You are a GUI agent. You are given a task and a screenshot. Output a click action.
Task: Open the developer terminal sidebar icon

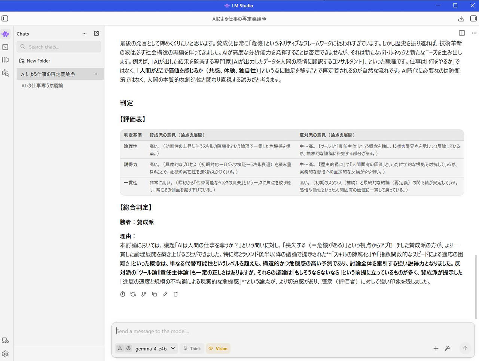(5, 47)
